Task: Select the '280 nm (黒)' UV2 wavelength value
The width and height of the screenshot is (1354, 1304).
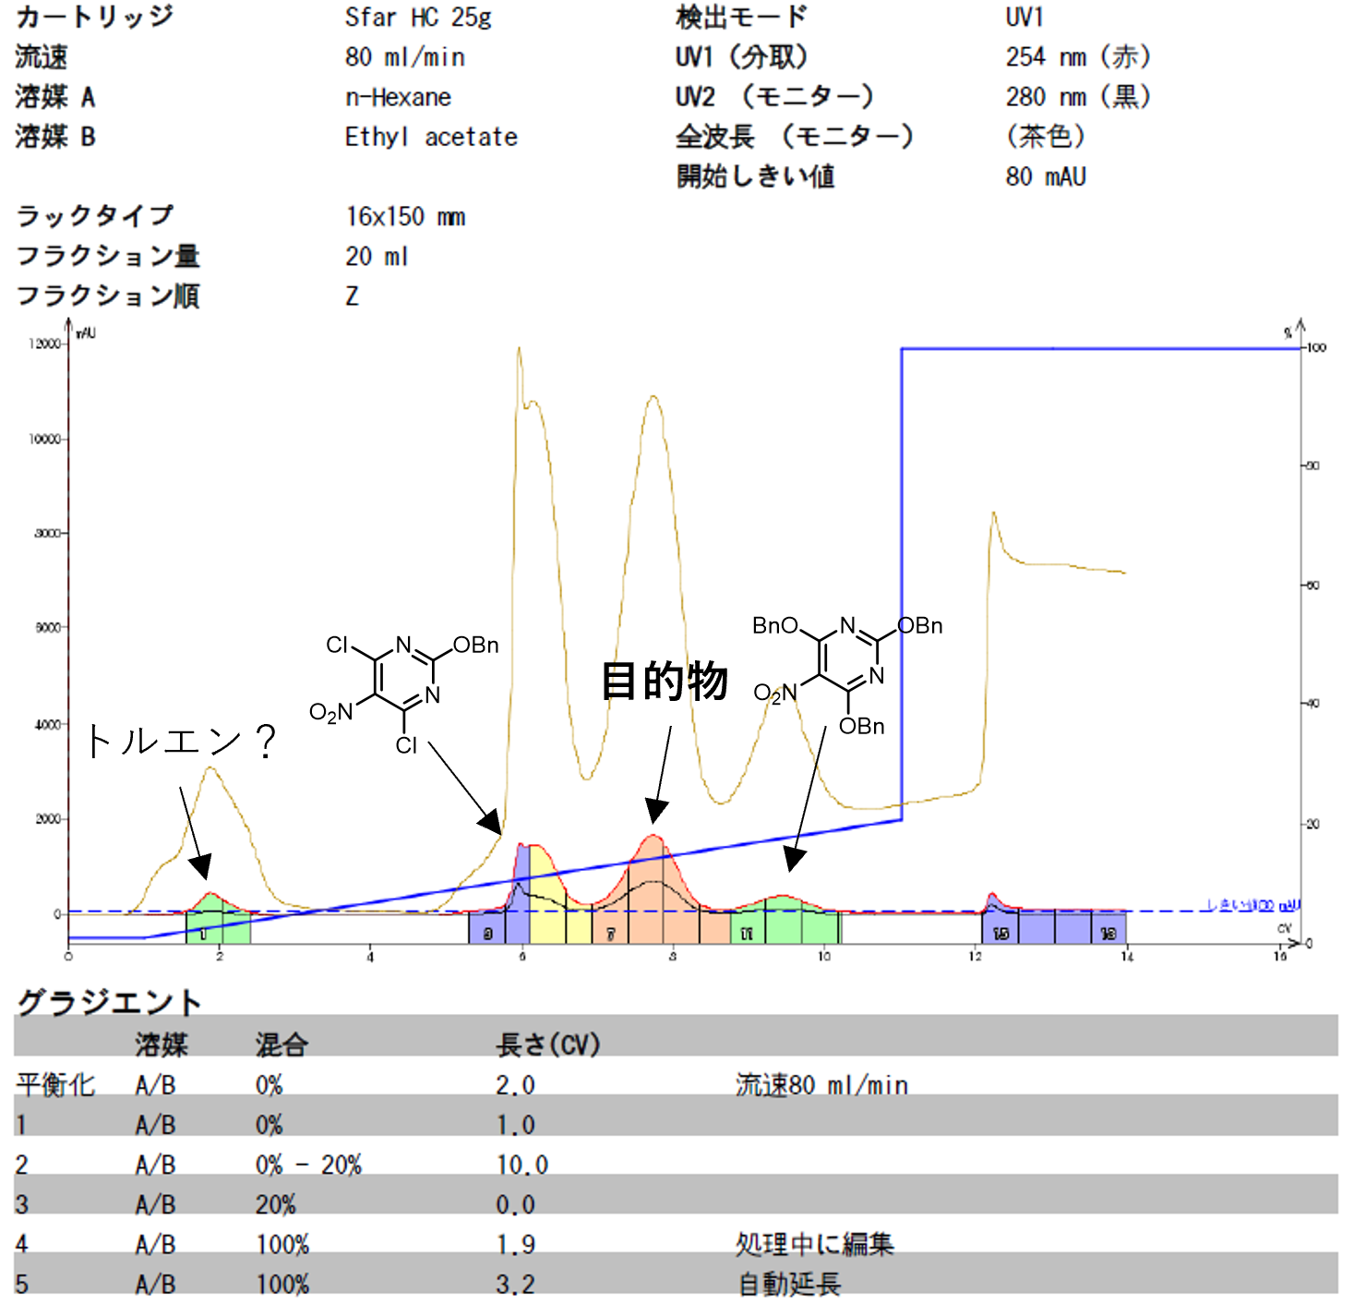Action: pyautogui.click(x=1078, y=97)
